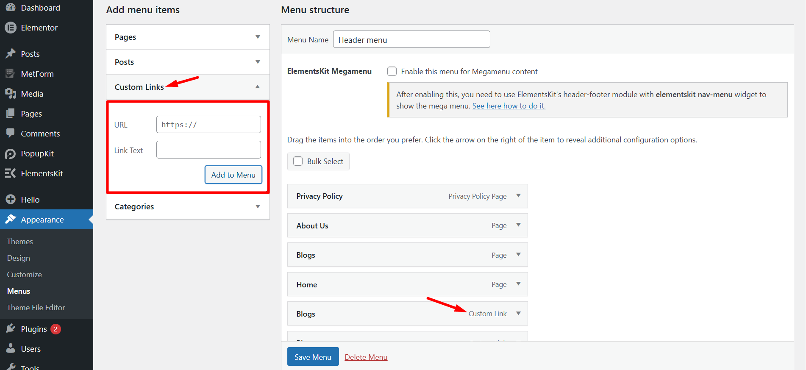This screenshot has width=806, height=370.
Task: Enable this menu for Megamenu content
Action: pyautogui.click(x=392, y=71)
